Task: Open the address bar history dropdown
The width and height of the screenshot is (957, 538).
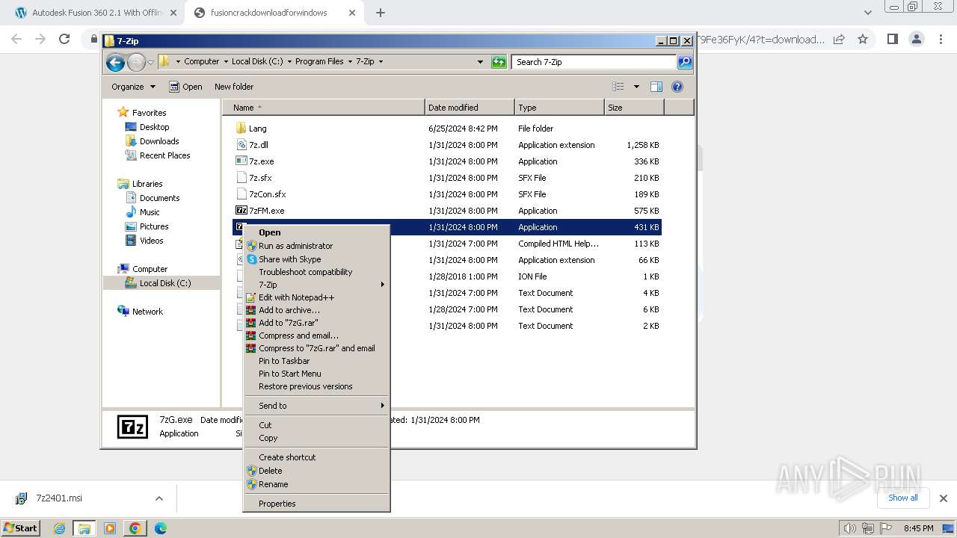Action: point(480,62)
